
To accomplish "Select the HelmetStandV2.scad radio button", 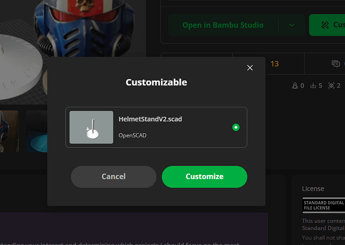I will pos(235,127).
